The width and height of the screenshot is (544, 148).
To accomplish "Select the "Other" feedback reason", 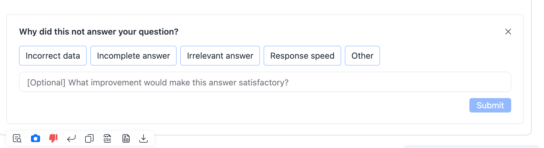I will point(362,56).
